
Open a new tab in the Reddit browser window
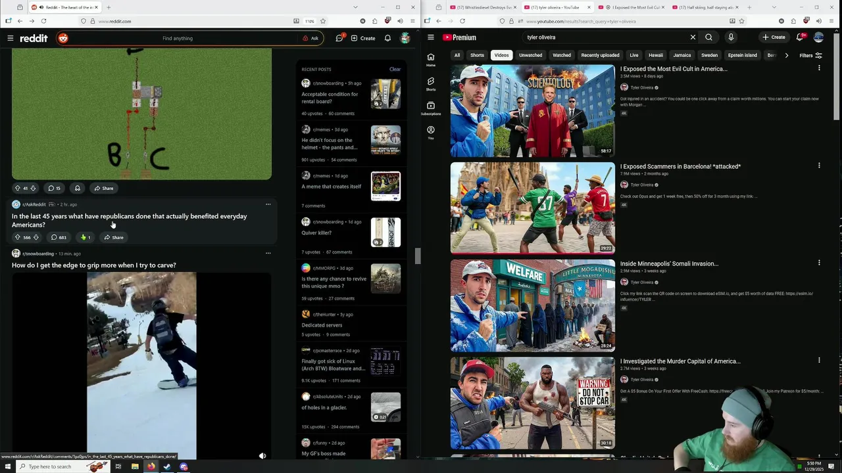109,7
